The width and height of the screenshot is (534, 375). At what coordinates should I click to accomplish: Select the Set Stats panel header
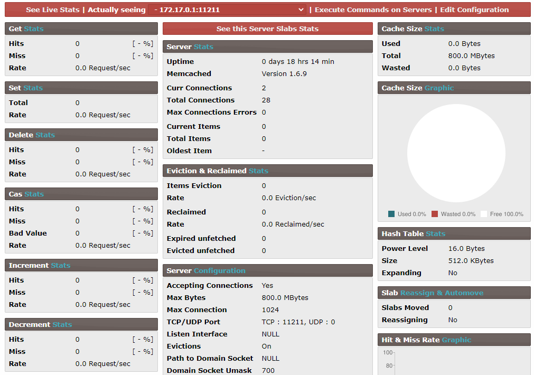click(81, 88)
